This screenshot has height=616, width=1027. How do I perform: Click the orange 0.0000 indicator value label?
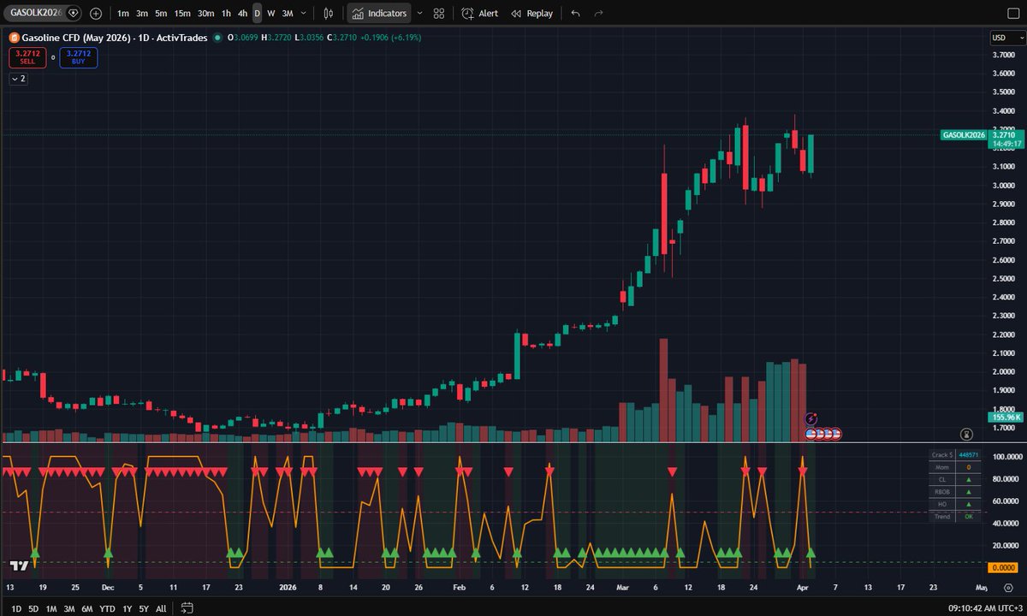pos(1001,568)
